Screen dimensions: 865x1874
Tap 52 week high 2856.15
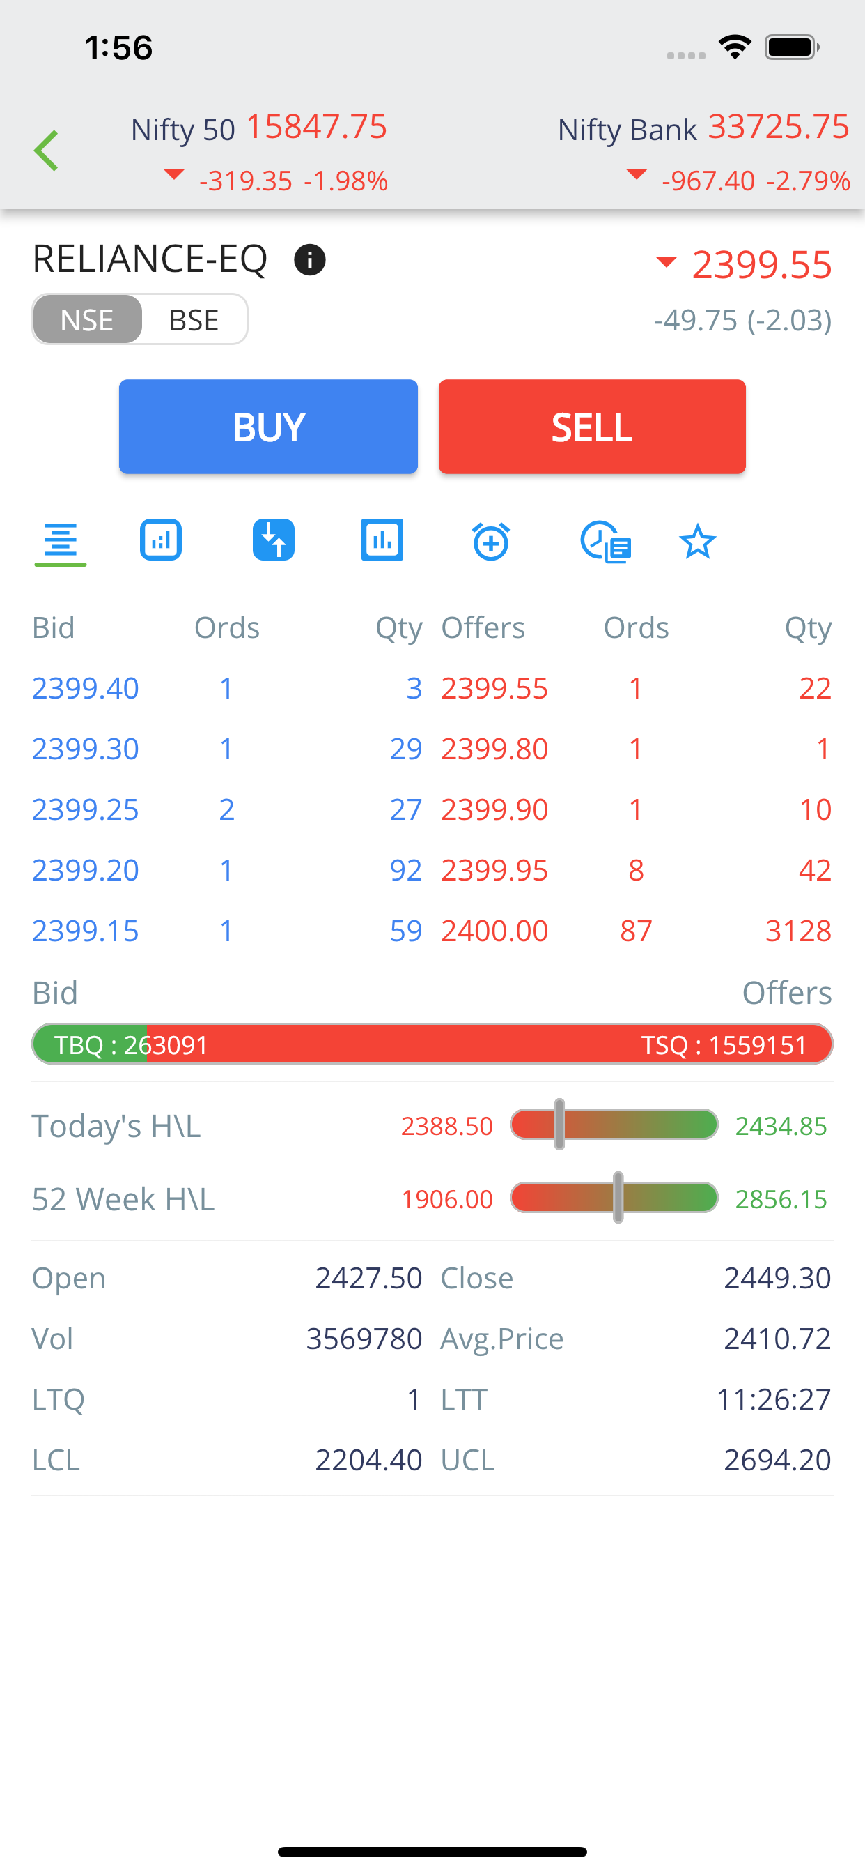tap(781, 1199)
